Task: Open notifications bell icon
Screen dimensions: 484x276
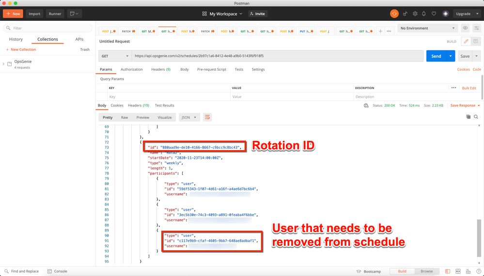Action: (x=424, y=14)
